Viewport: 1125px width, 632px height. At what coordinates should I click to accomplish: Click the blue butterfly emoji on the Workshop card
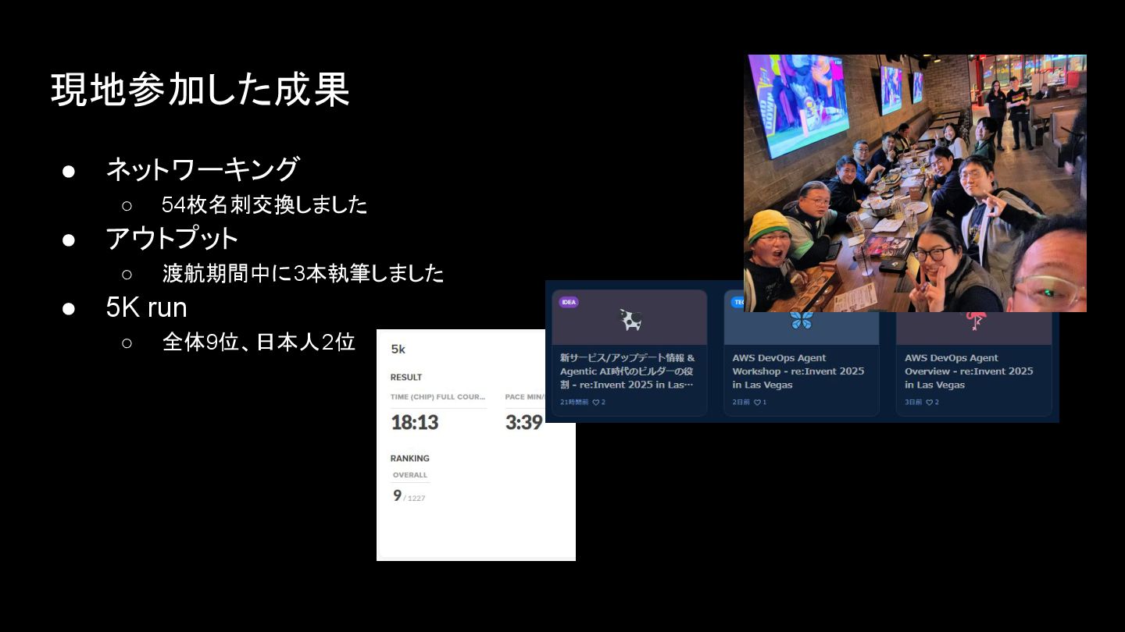click(801, 320)
